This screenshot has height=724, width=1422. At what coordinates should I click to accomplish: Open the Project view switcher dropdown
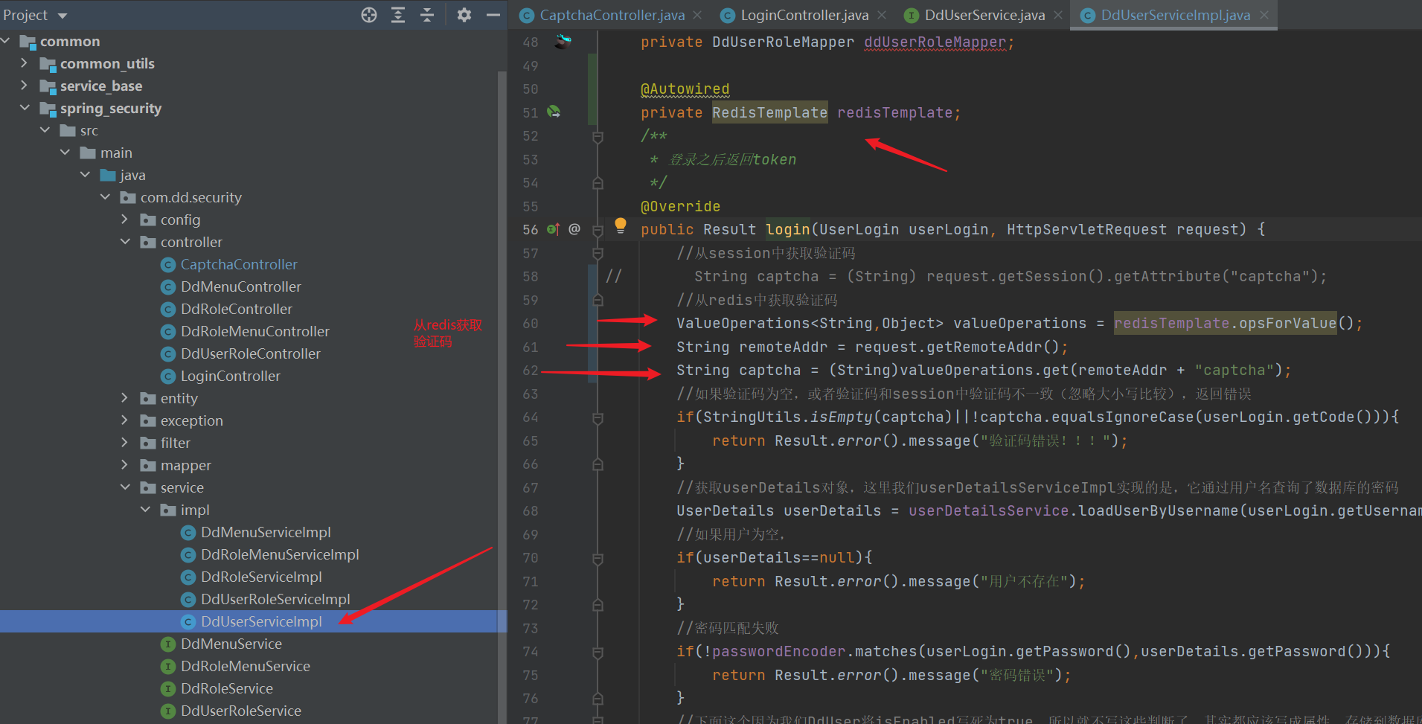click(62, 14)
